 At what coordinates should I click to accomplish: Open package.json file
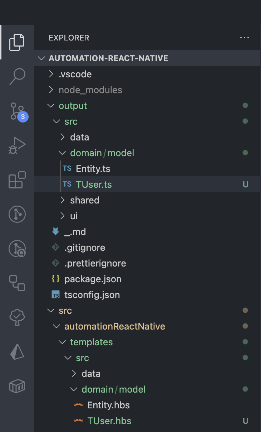point(93,279)
